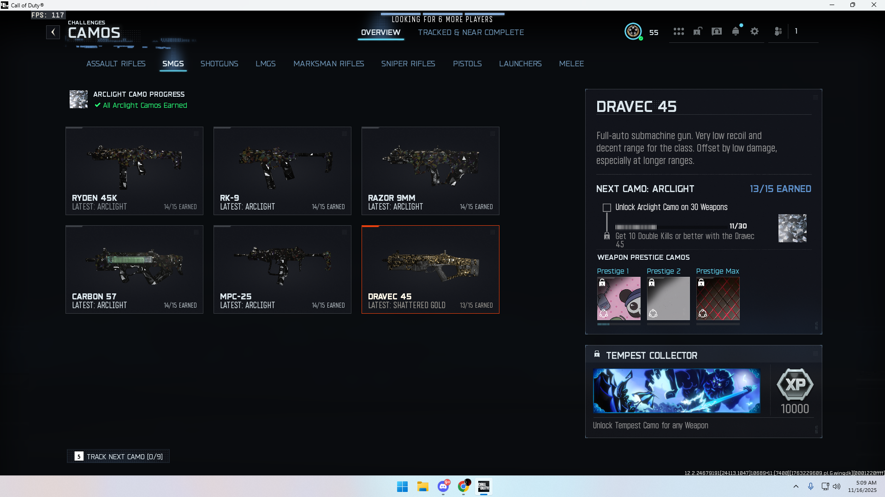Open the player rank emblem profile

click(633, 31)
